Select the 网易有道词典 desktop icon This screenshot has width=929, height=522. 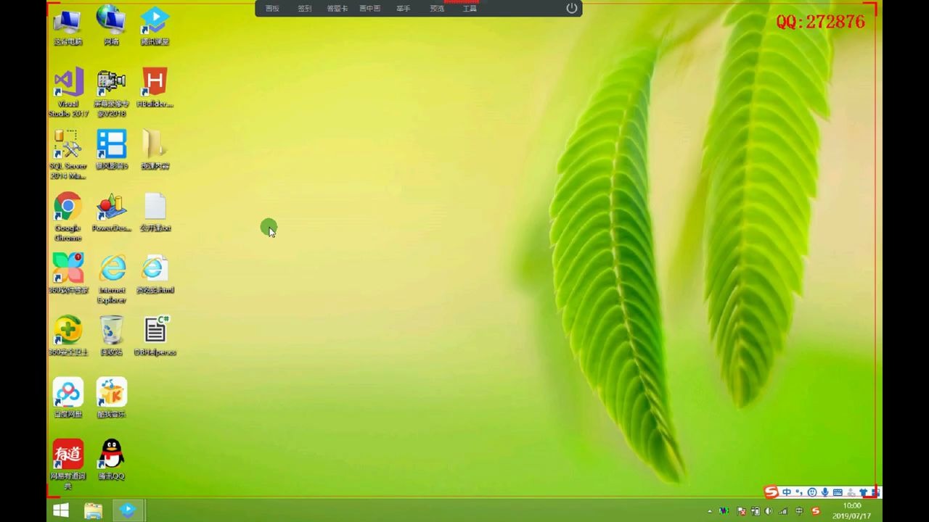point(67,464)
